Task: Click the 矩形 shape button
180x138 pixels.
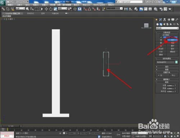Action: 172,40
